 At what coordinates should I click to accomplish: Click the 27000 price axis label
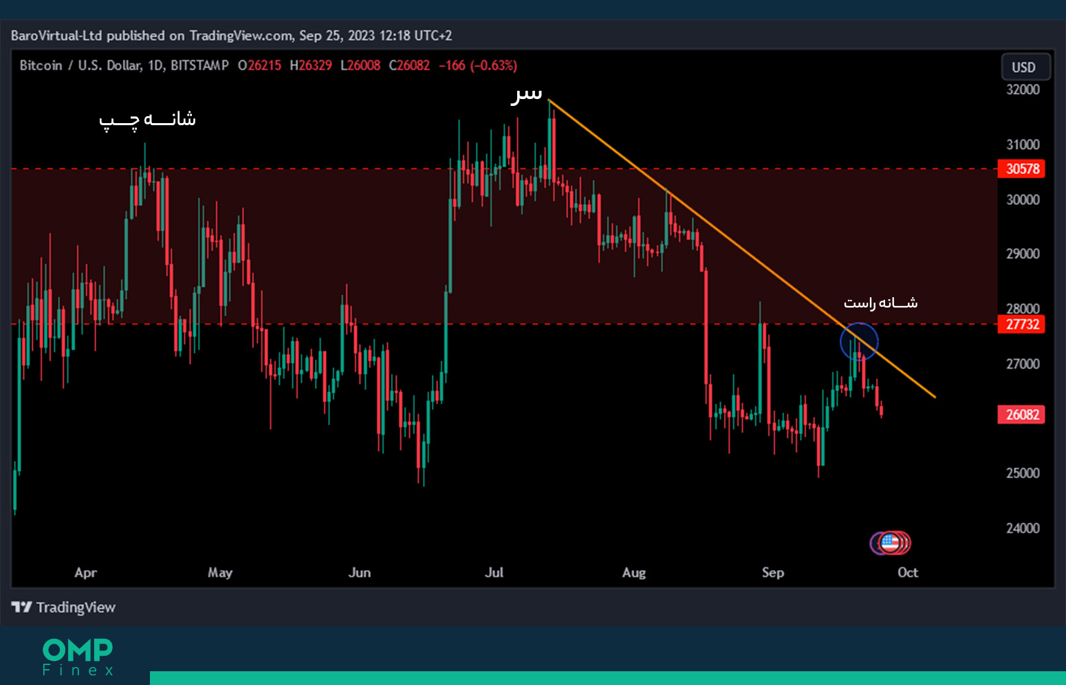pyautogui.click(x=1023, y=364)
